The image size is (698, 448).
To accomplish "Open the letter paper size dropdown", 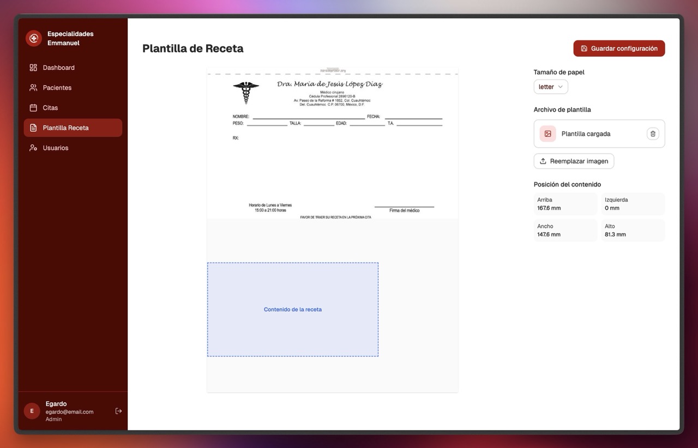I will tap(550, 87).
